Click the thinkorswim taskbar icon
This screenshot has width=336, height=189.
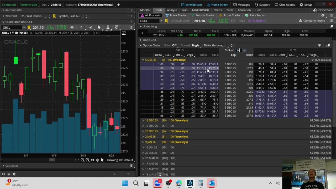point(190,183)
